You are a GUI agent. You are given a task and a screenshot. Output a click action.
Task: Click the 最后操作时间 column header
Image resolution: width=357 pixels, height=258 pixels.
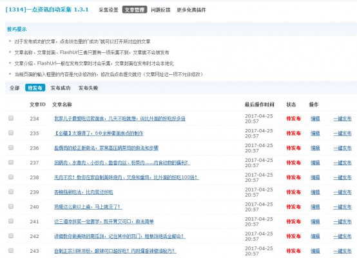tap(260, 104)
